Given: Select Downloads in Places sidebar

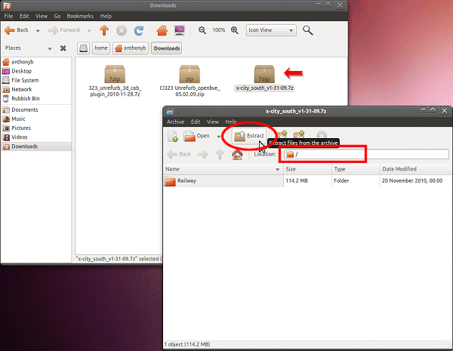Looking at the screenshot, I should pyautogui.click(x=36, y=146).
